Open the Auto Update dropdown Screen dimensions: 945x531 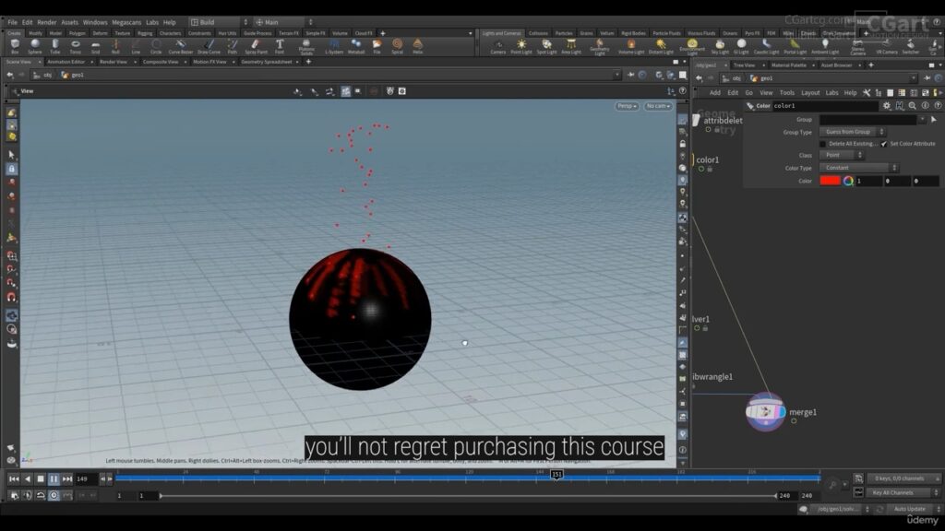coord(913,509)
